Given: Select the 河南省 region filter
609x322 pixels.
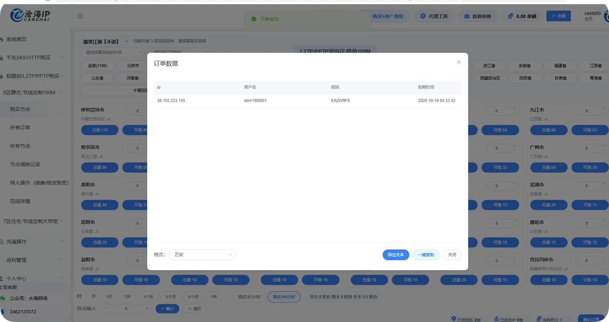Looking at the screenshot, I should (x=133, y=78).
